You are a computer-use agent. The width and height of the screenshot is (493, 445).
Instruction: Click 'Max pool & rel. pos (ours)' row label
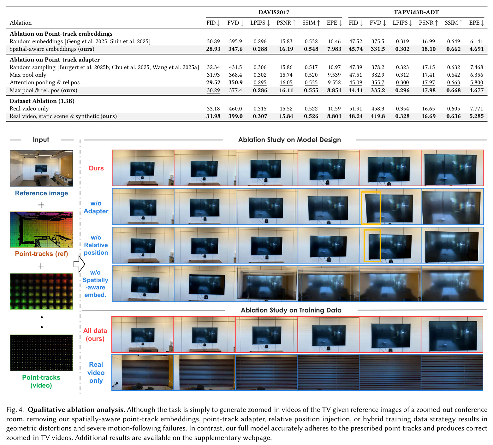[x=43, y=90]
